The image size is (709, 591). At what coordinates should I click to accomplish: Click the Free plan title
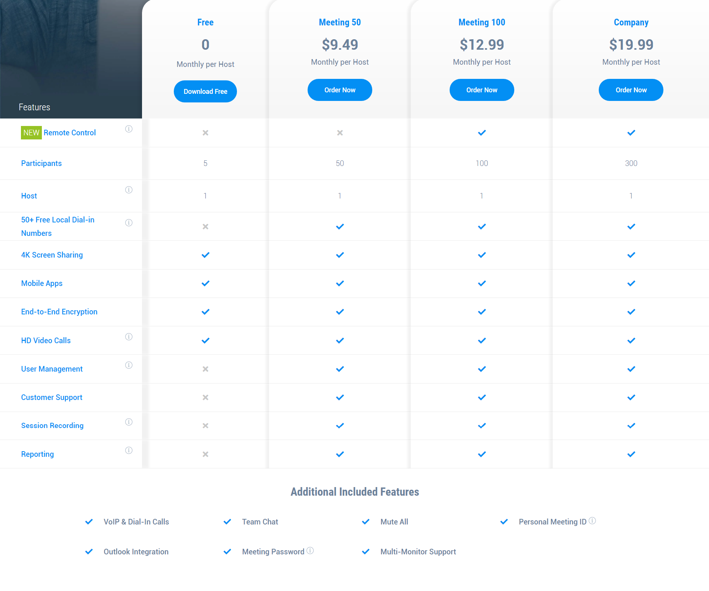[x=206, y=22]
